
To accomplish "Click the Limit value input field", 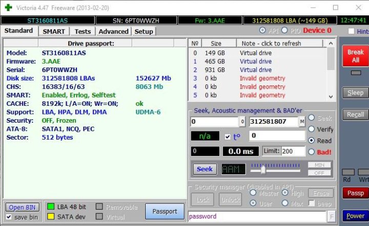I will click(x=293, y=151).
